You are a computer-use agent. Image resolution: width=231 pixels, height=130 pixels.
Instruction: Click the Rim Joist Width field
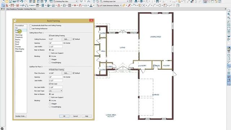(x=56, y=87)
